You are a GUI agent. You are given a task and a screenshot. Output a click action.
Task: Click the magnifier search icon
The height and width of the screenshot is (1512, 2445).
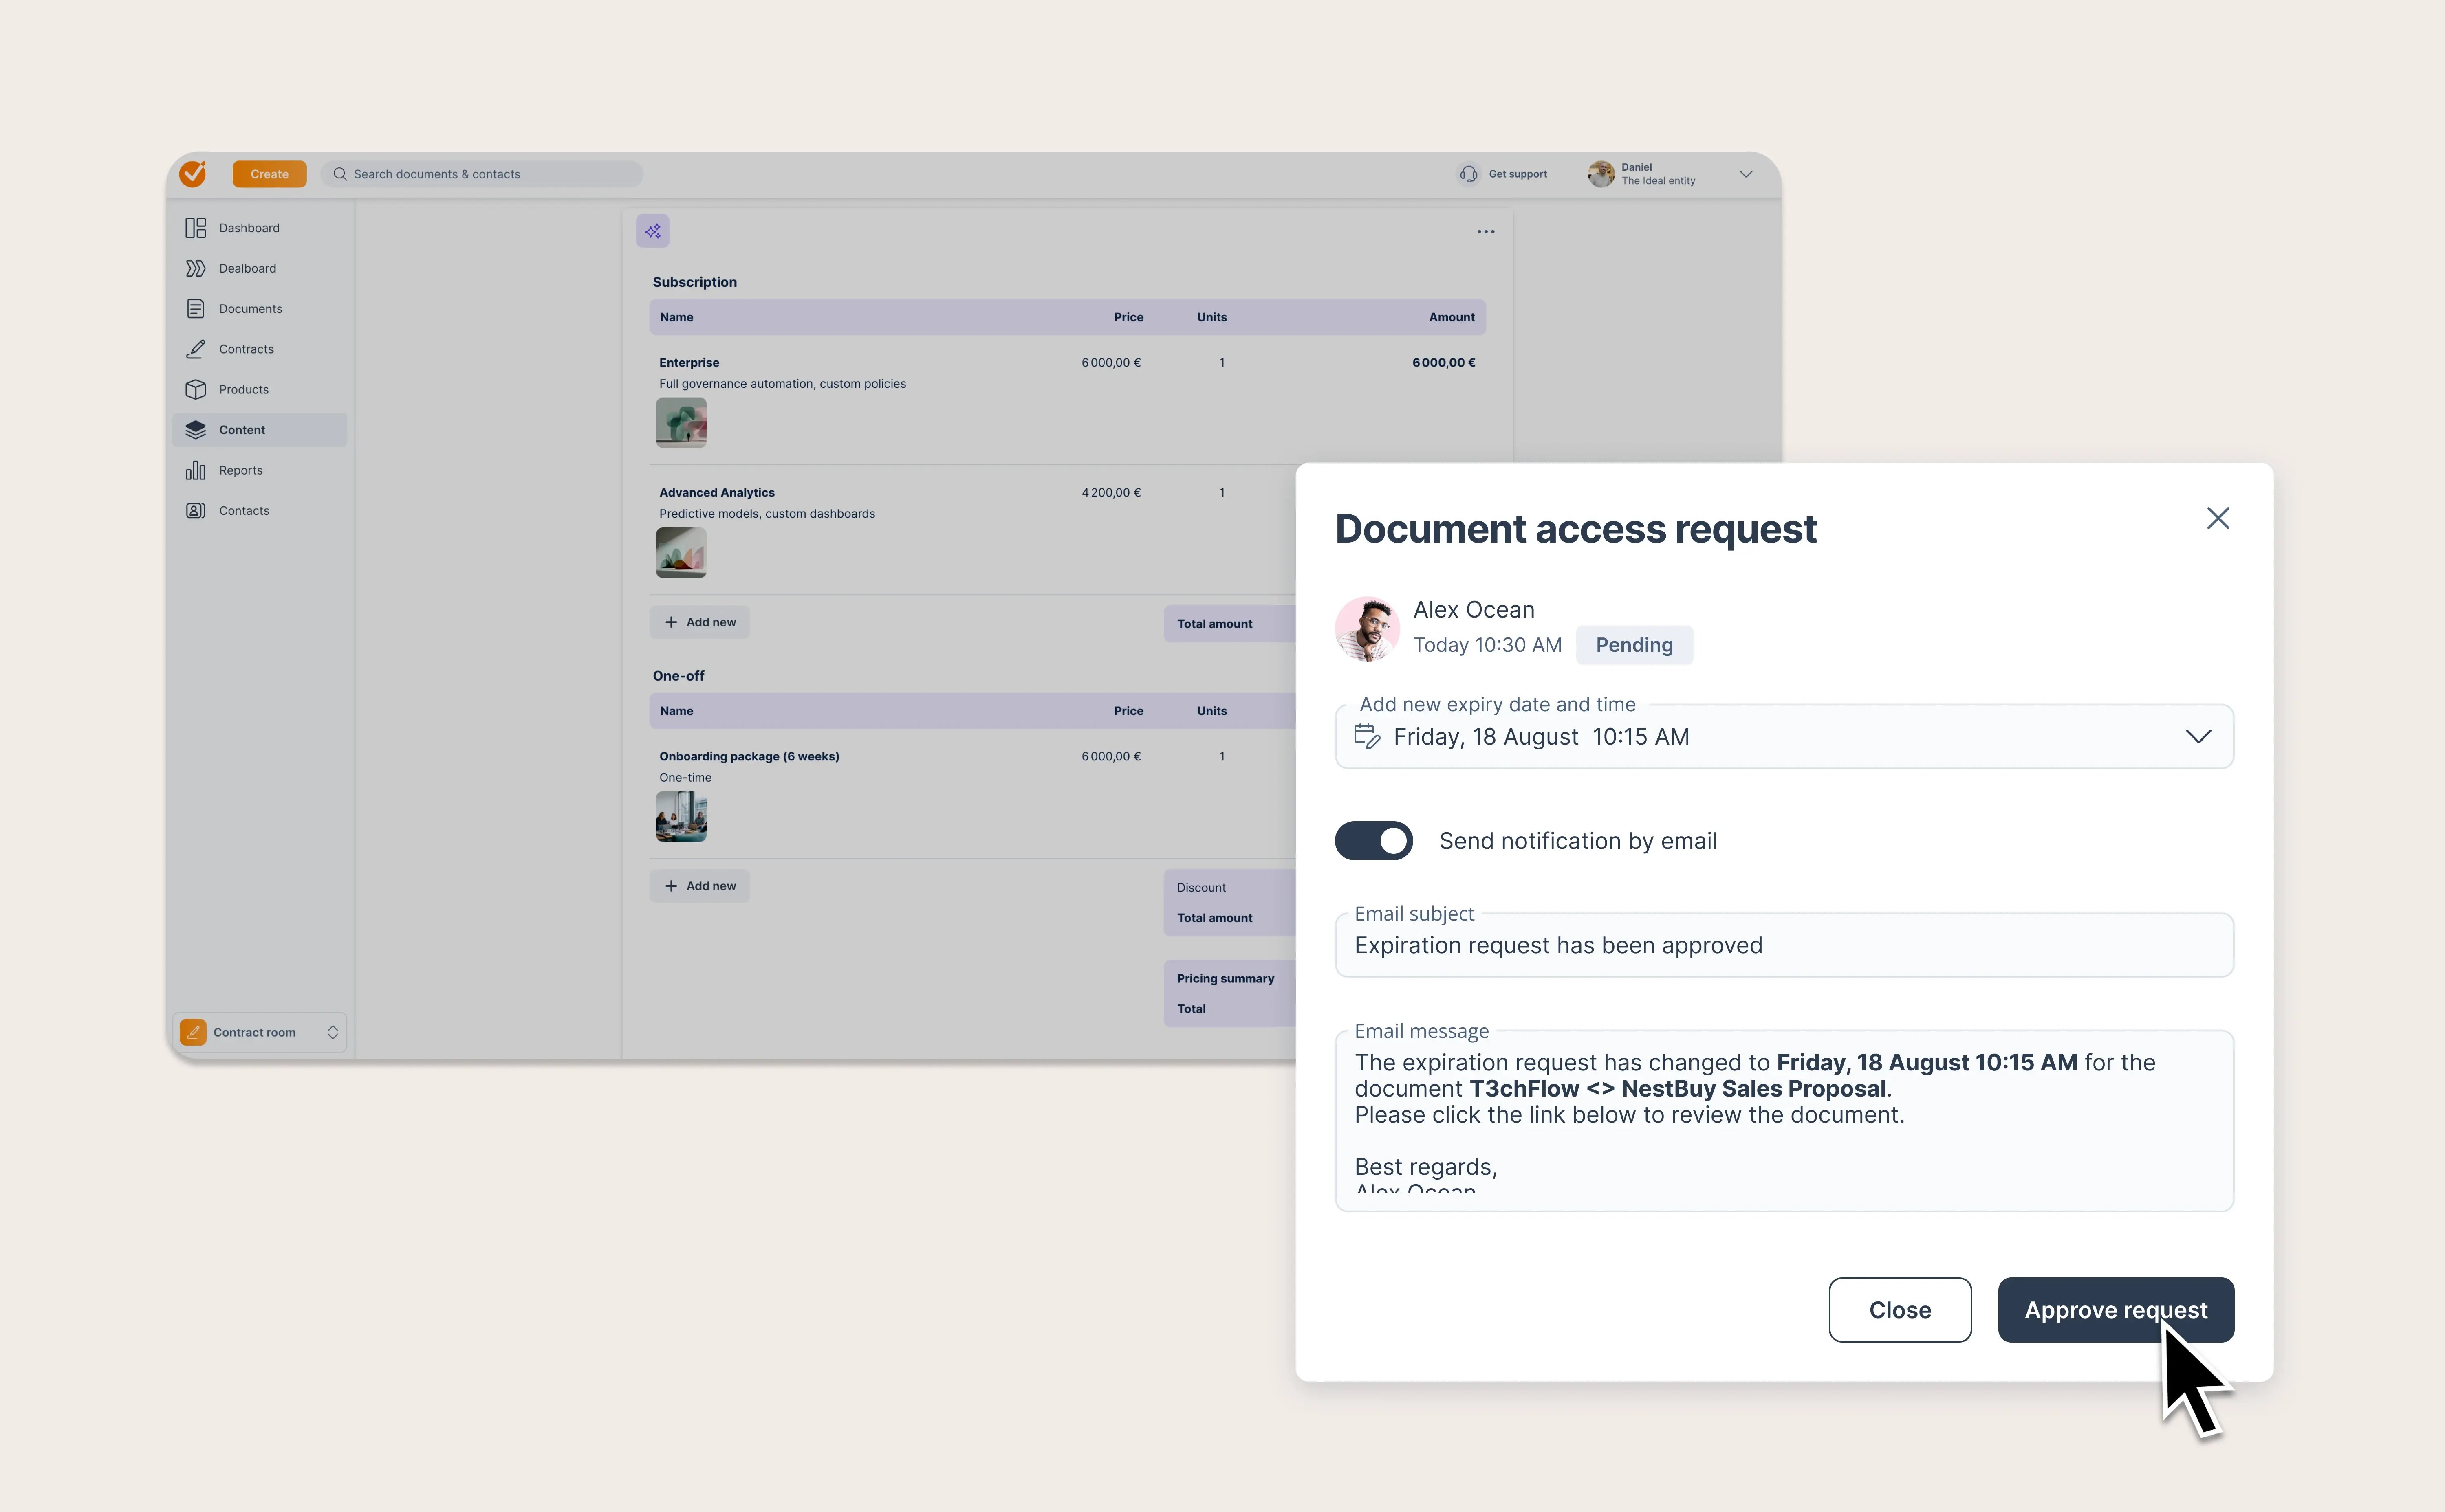(340, 174)
